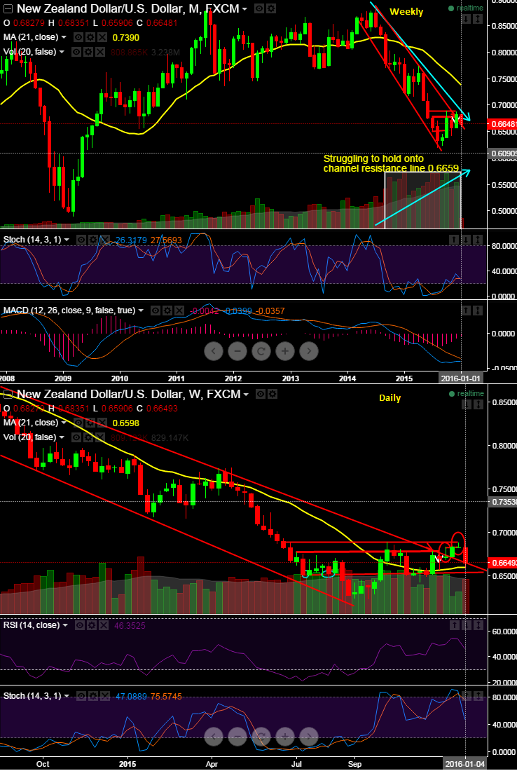Screen dimensions: 517x771
Task: Toggle visibility of weekly NZD/USD series
Action: (261, 395)
